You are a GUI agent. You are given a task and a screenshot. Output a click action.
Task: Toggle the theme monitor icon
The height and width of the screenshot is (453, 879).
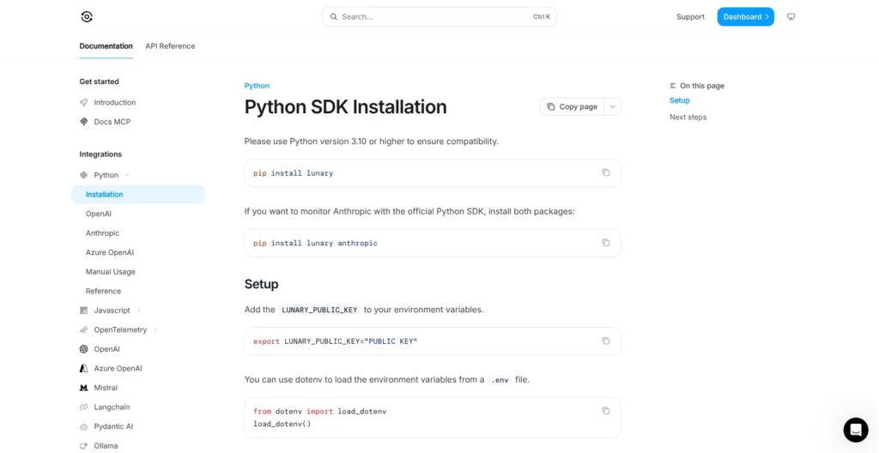pyautogui.click(x=791, y=17)
